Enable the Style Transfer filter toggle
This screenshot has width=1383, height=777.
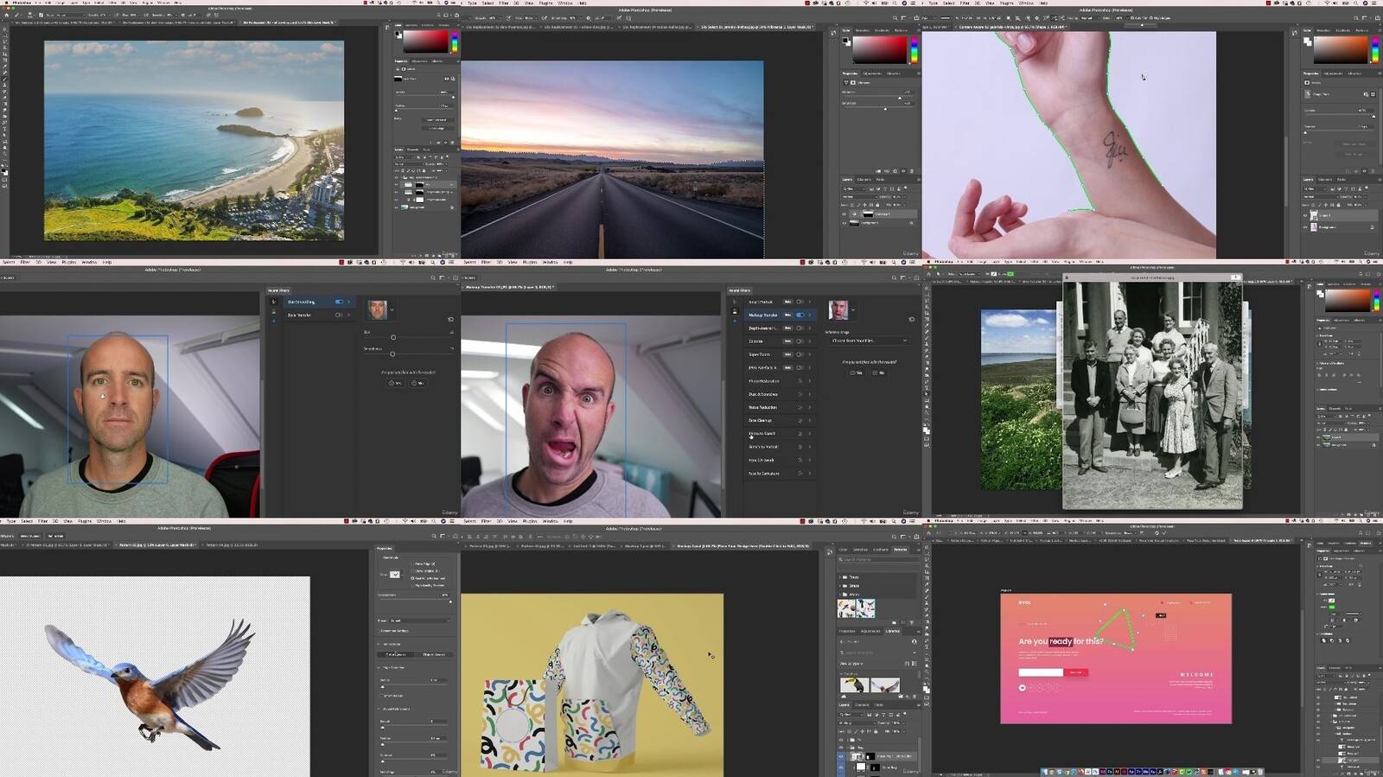click(x=339, y=315)
